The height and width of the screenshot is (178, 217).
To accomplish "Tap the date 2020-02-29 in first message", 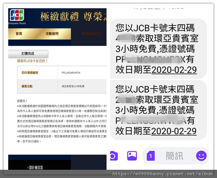I will click(174, 70).
